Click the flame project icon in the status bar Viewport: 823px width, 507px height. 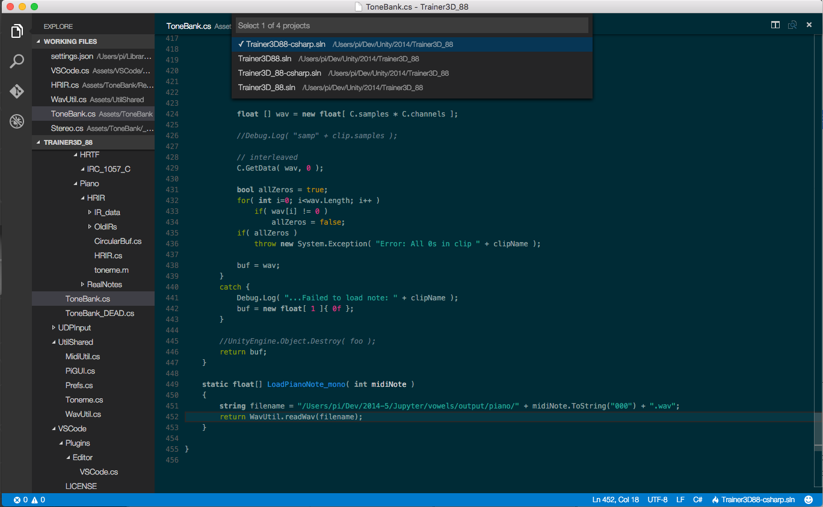click(x=716, y=500)
